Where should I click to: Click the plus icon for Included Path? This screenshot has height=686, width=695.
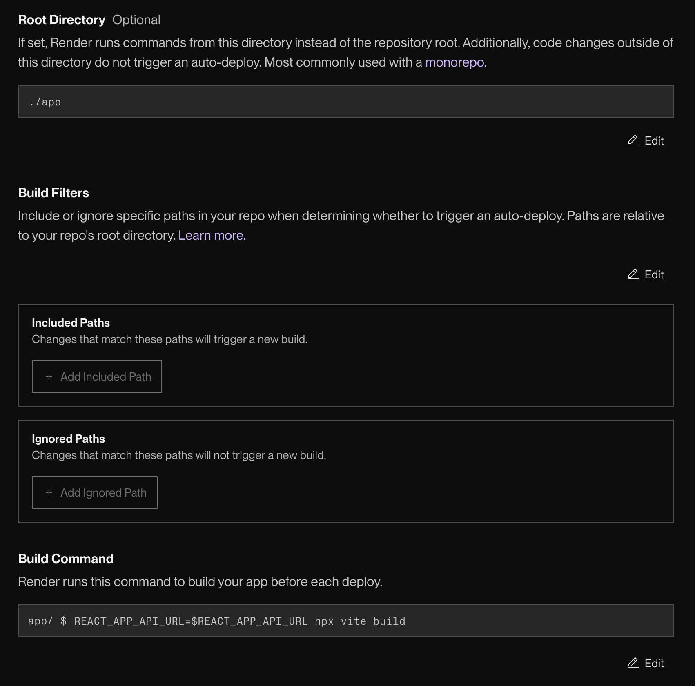pos(49,376)
